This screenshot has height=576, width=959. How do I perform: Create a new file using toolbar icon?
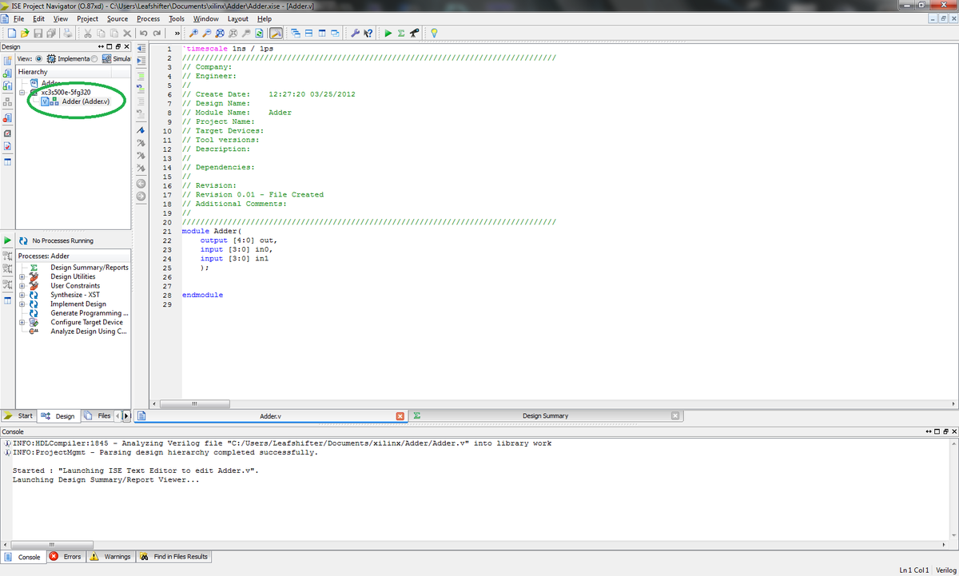[11, 33]
